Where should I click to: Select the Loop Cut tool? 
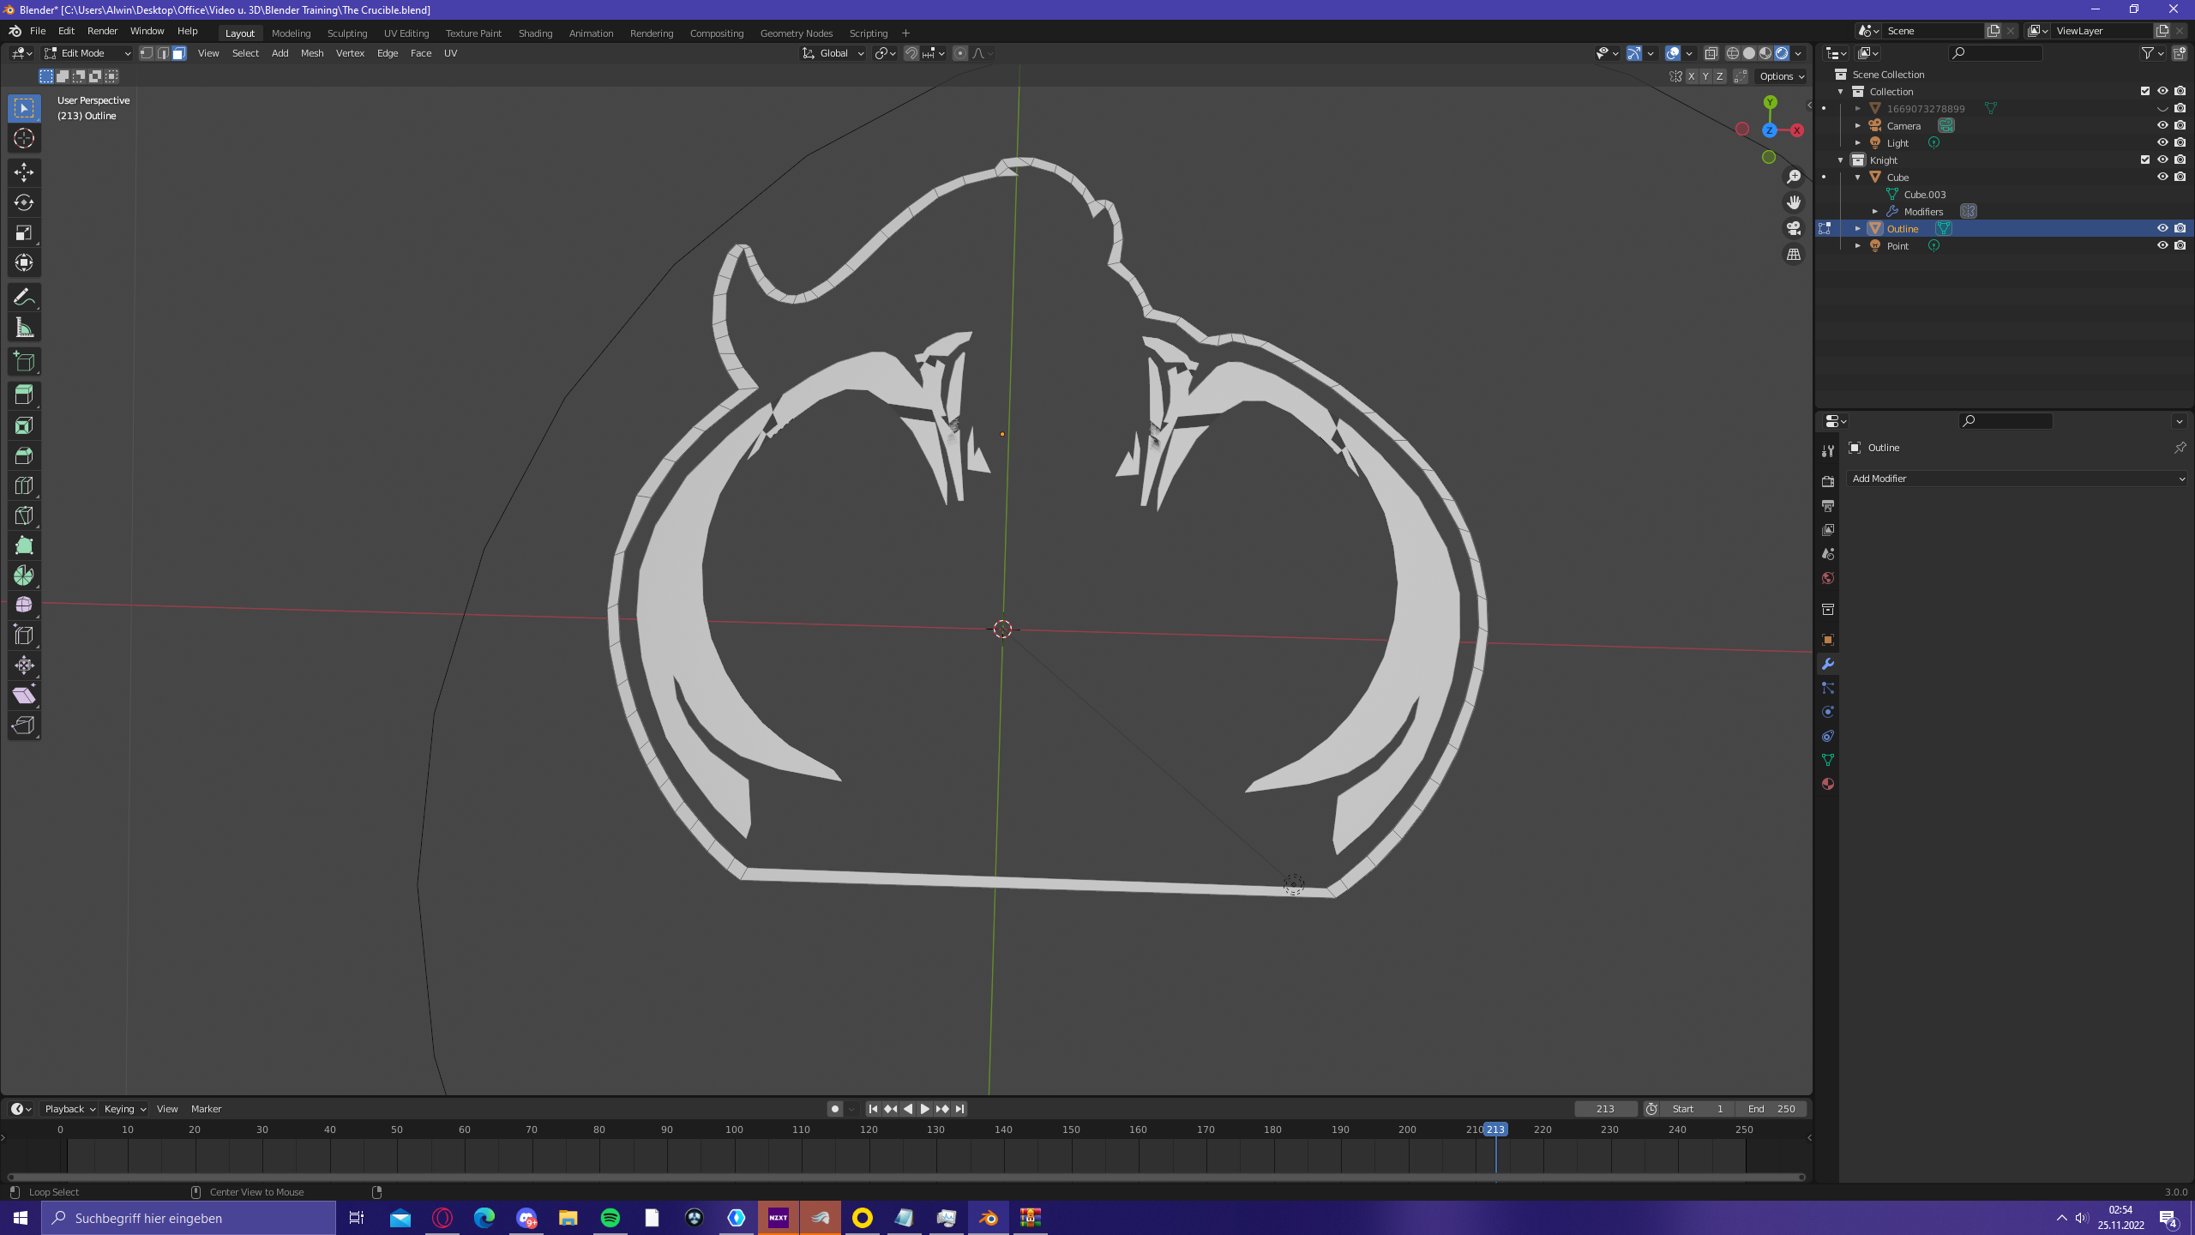pos(24,485)
